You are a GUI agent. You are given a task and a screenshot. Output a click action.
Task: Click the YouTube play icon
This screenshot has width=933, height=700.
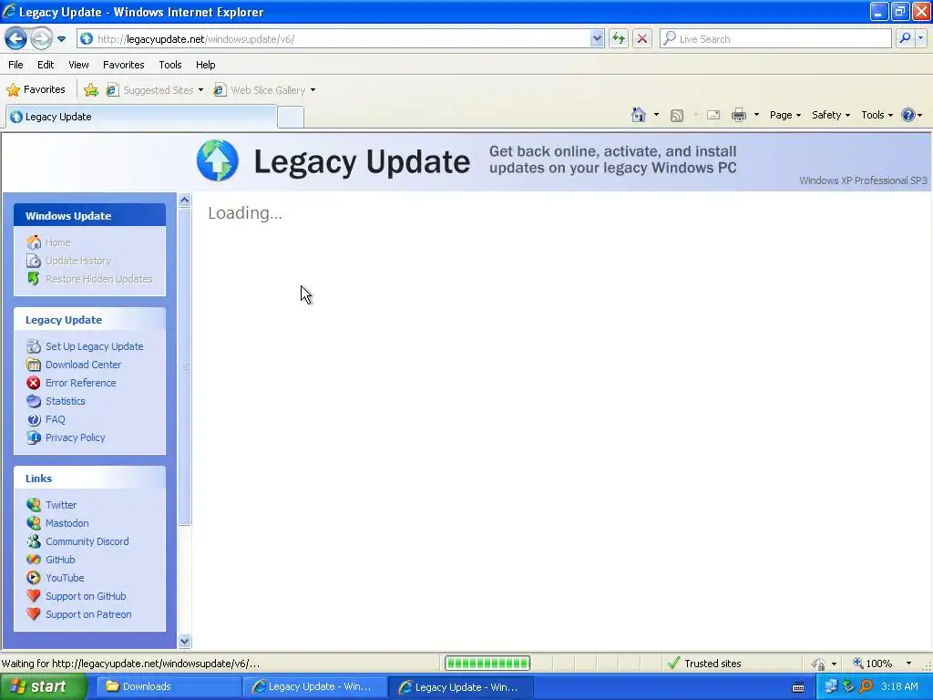pos(34,578)
